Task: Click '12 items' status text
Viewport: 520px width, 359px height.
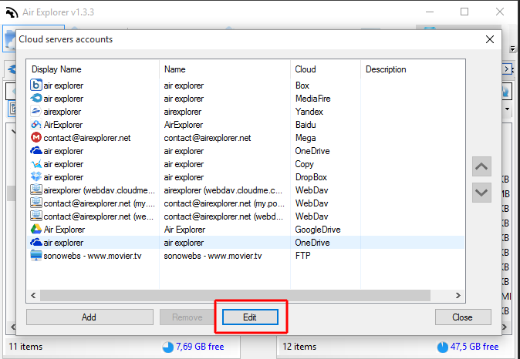Action: [299, 347]
